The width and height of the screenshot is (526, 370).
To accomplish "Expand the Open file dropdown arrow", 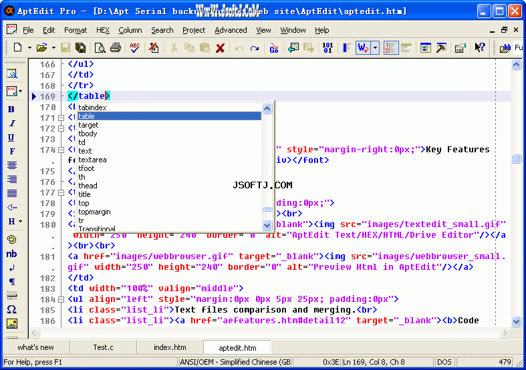I will (x=53, y=48).
